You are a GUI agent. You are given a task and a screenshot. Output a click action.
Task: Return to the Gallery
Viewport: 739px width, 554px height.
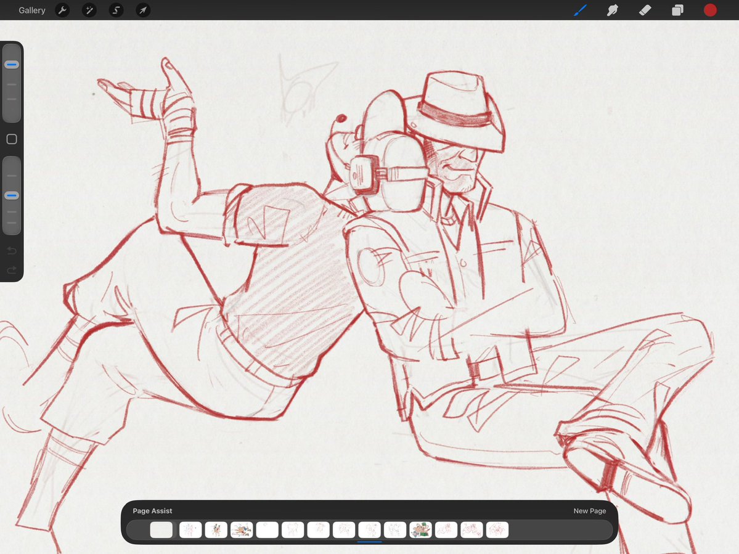click(x=31, y=10)
